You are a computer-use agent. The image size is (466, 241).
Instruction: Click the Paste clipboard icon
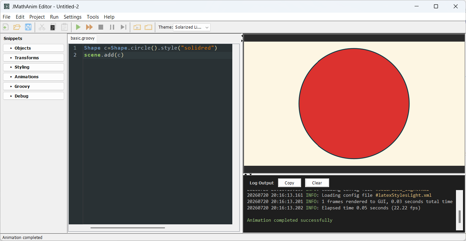coord(64,27)
